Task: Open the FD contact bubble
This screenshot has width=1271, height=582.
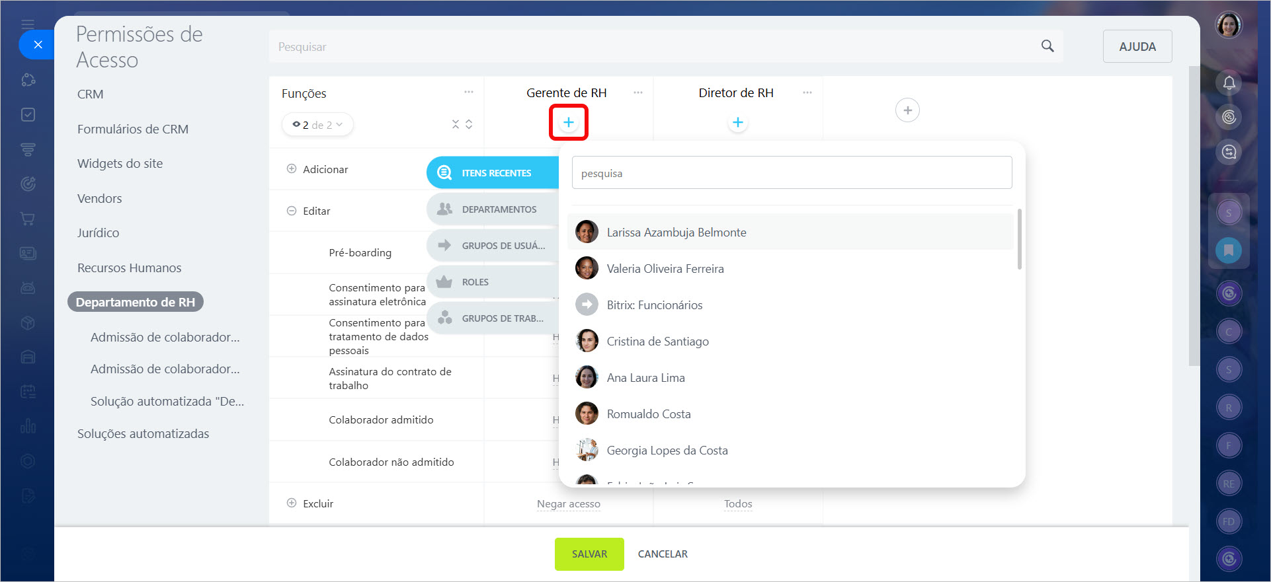Action: click(x=1229, y=521)
